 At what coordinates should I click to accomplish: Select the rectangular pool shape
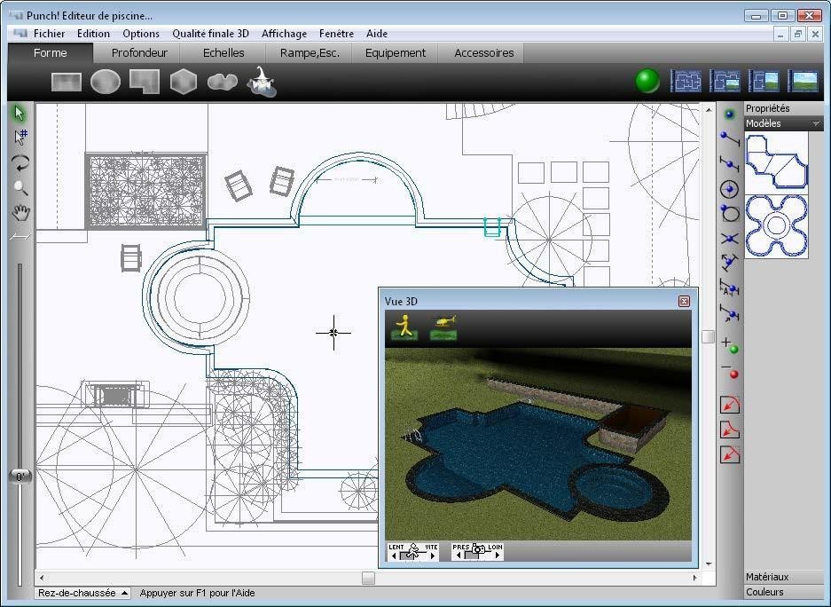tap(67, 83)
